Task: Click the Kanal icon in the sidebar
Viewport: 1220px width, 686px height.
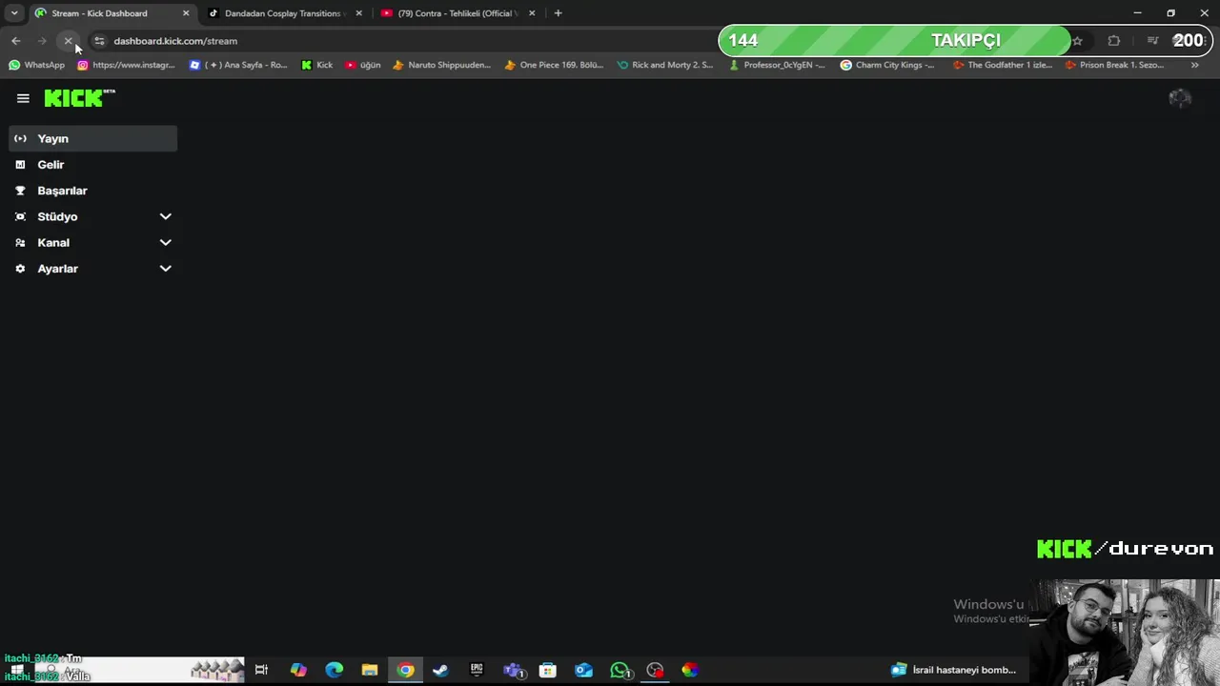Action: pos(20,242)
